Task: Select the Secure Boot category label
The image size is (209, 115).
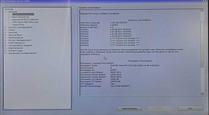Action: 15,35
